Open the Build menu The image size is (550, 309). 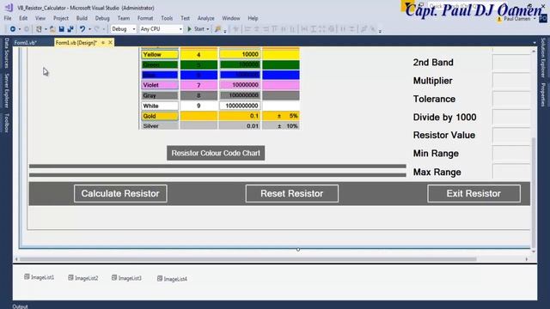coord(82,18)
